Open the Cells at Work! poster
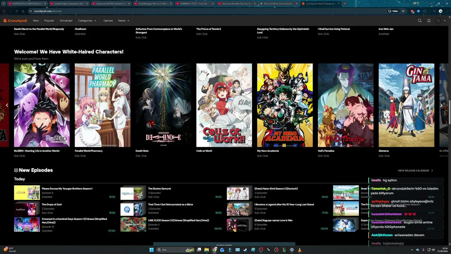 [224, 105]
